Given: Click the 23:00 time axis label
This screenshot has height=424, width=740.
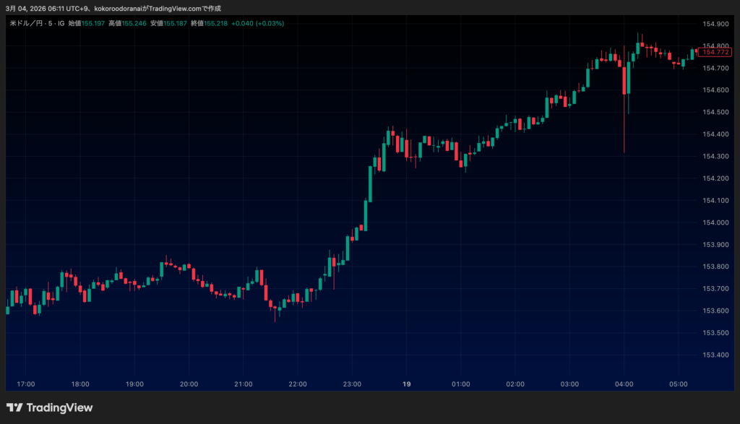Looking at the screenshot, I should click(x=352, y=384).
